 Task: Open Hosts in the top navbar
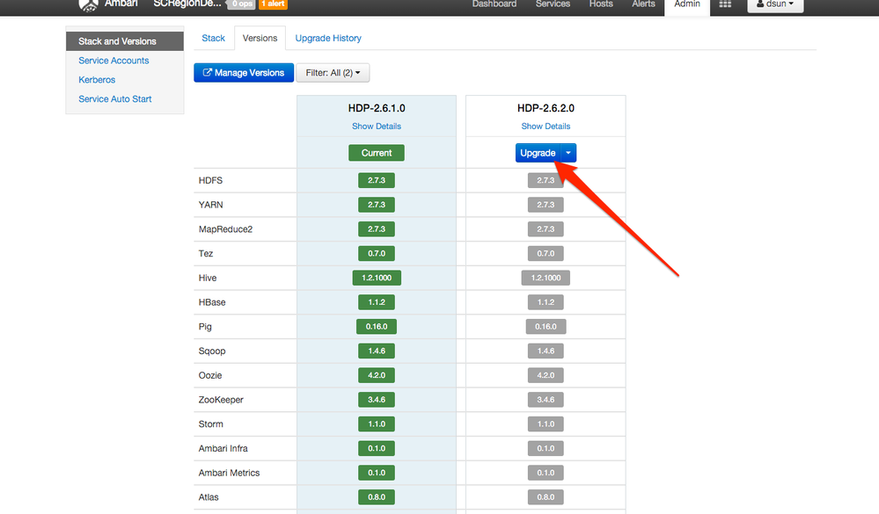pos(601,4)
